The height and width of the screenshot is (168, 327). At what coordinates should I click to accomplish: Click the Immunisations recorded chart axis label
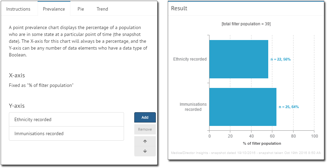coord(193,107)
